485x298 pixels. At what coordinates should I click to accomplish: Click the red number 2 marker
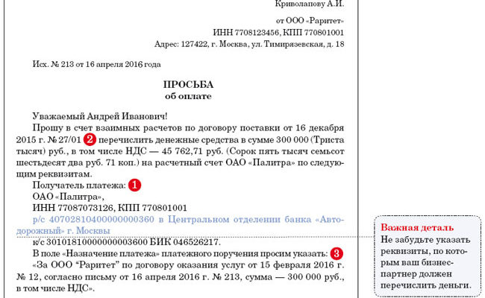coord(90,139)
